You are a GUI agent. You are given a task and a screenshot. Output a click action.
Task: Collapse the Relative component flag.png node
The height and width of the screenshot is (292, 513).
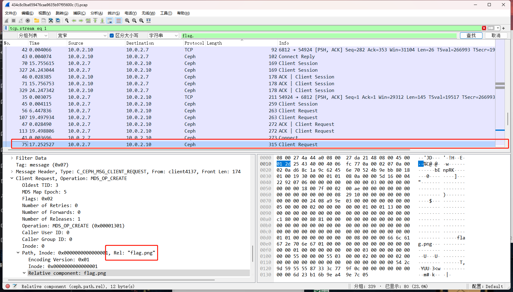coord(24,273)
